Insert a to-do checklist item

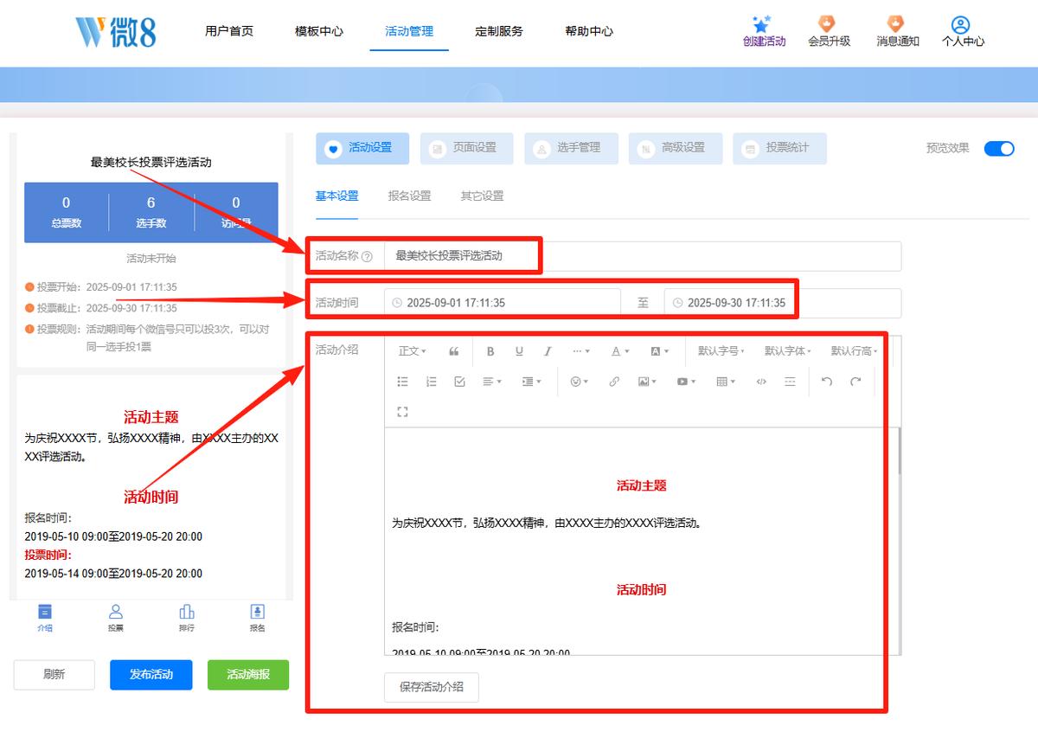[x=460, y=382]
